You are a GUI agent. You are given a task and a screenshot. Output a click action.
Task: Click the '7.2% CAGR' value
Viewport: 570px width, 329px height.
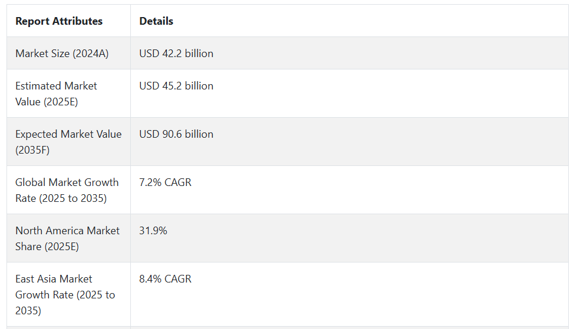165,182
